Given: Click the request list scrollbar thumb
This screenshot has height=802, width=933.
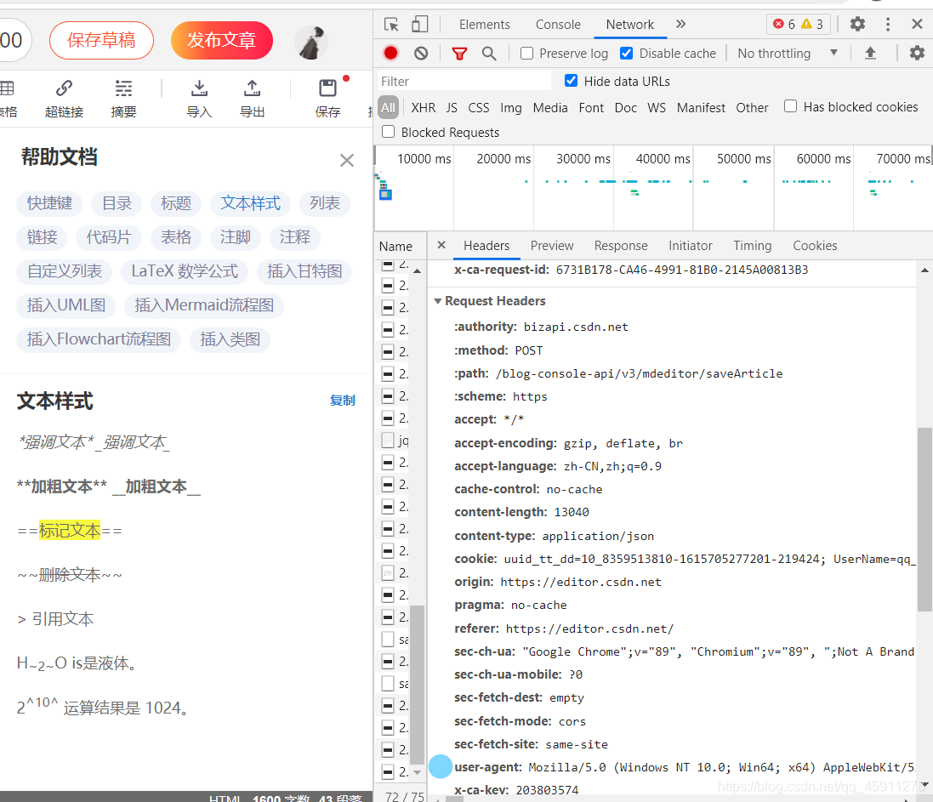Looking at the screenshot, I should coord(417,684).
